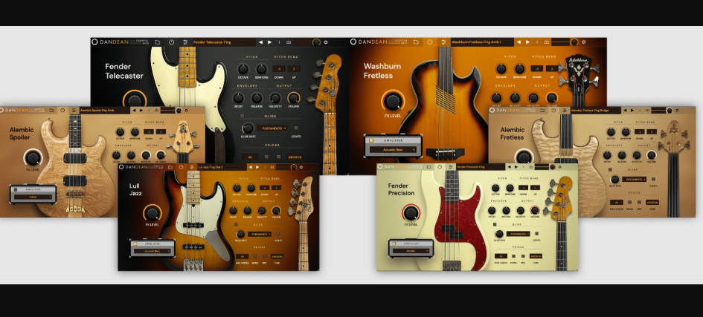Click the camera snapshot icon in Washburn Fretless window

coord(547,42)
